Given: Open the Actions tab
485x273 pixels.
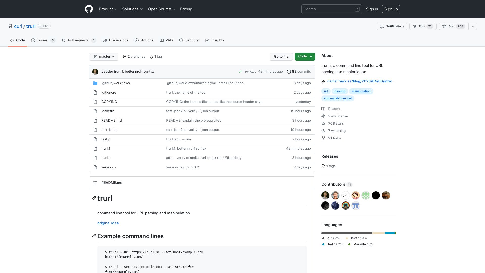Looking at the screenshot, I should click(x=144, y=40).
